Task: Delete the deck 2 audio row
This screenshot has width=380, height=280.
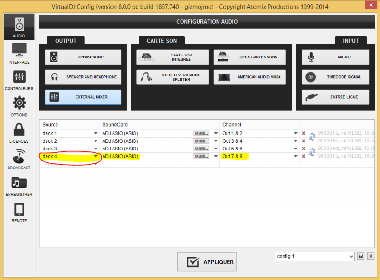Action: [304, 141]
